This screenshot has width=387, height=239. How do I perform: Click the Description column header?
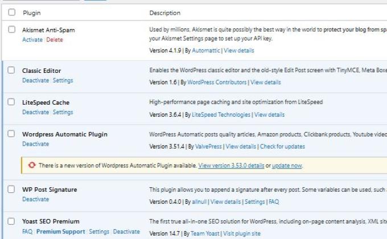(164, 13)
